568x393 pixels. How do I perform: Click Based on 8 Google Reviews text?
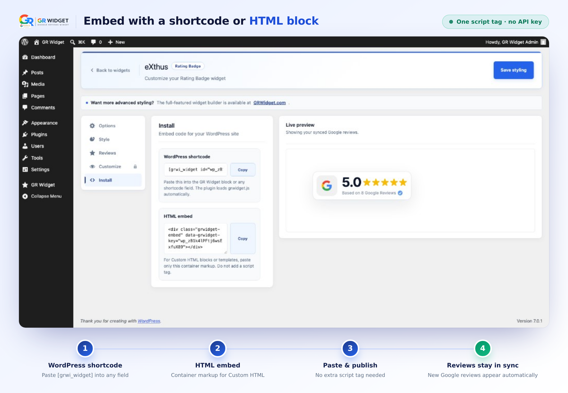click(x=369, y=193)
